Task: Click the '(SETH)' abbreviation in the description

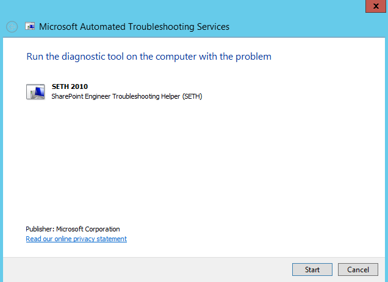Action: click(x=192, y=96)
